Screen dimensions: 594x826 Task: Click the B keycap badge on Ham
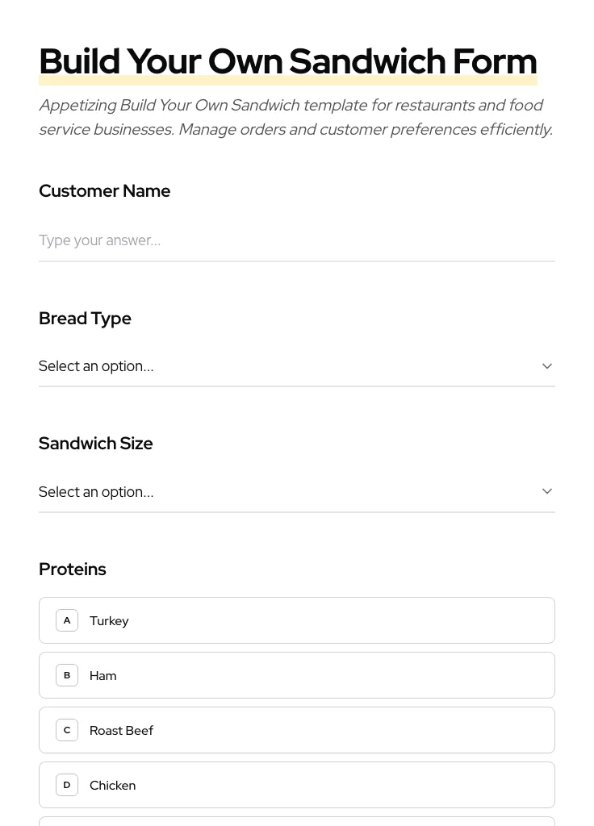pyautogui.click(x=67, y=675)
